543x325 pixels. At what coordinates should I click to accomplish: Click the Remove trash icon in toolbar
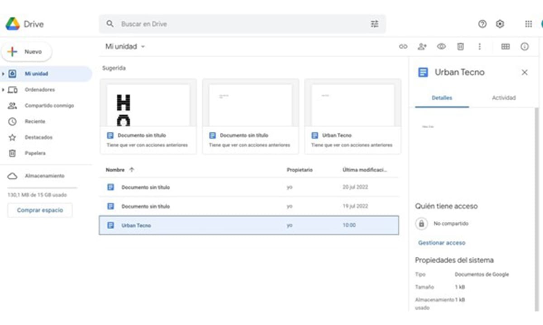click(x=460, y=46)
